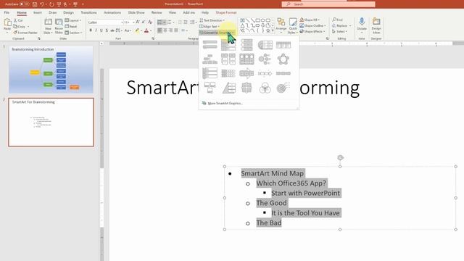Save the presentation from the title bar
This screenshot has height=261, width=464.
tap(35, 4)
